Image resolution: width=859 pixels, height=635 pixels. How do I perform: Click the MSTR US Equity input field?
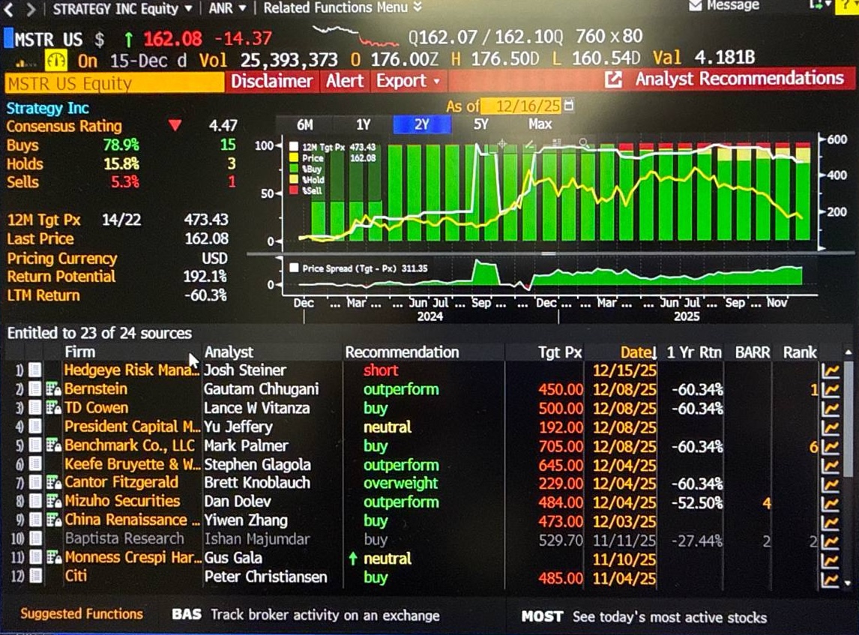tap(115, 82)
